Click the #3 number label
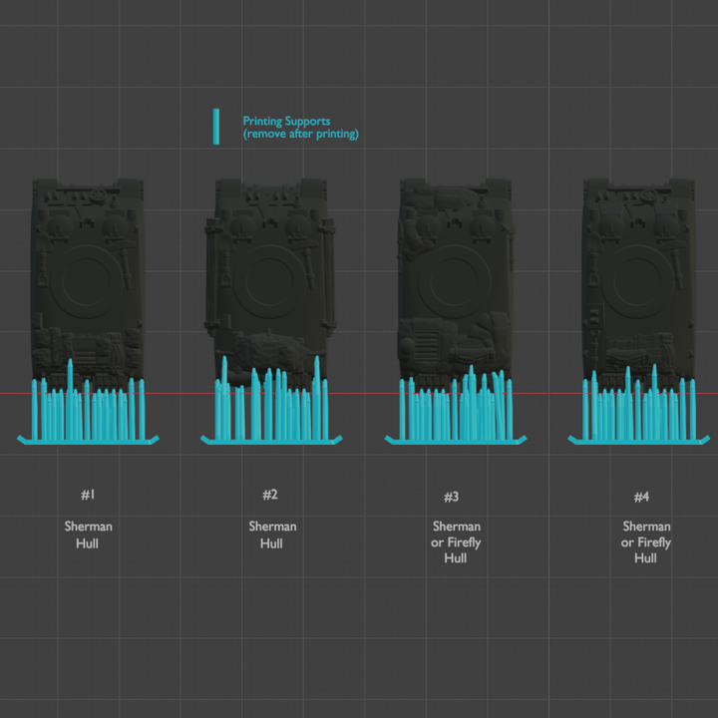The height and width of the screenshot is (718, 718). click(452, 497)
